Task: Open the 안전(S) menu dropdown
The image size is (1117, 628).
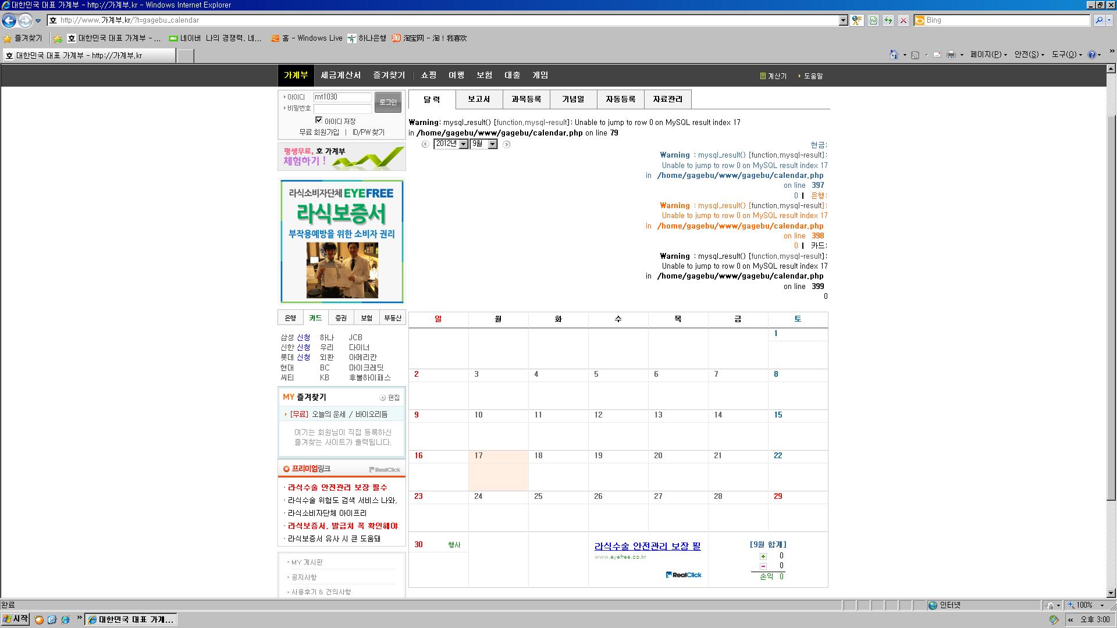Action: click(1029, 55)
